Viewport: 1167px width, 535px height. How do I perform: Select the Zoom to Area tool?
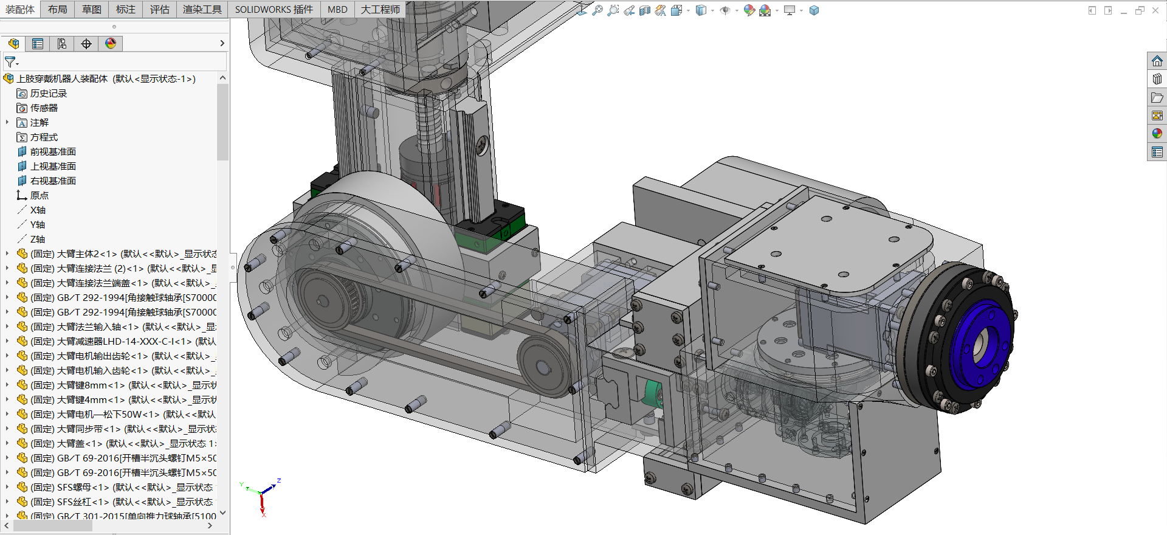pyautogui.click(x=613, y=10)
